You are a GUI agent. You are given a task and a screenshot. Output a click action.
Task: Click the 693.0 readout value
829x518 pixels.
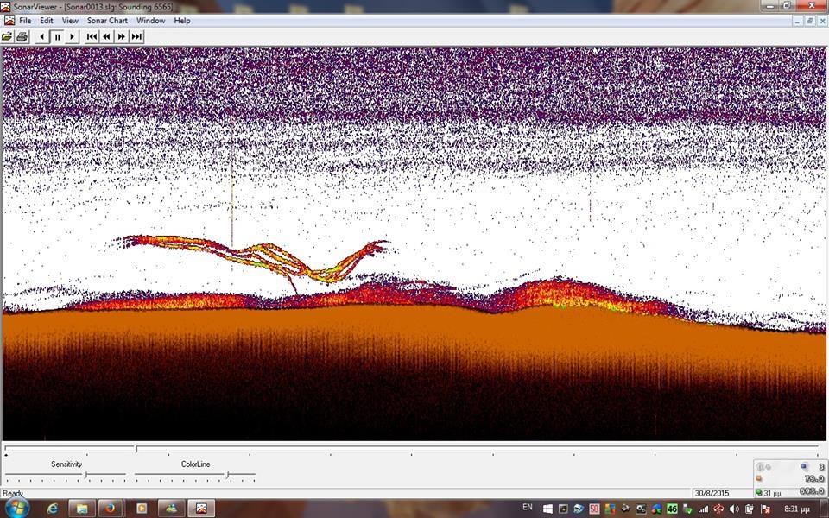(x=812, y=491)
